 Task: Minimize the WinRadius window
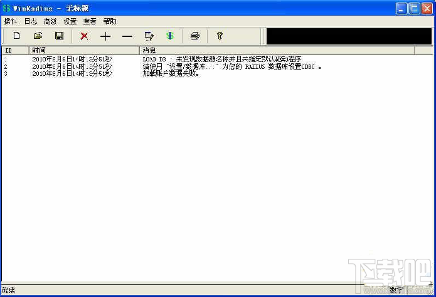[x=401, y=9]
